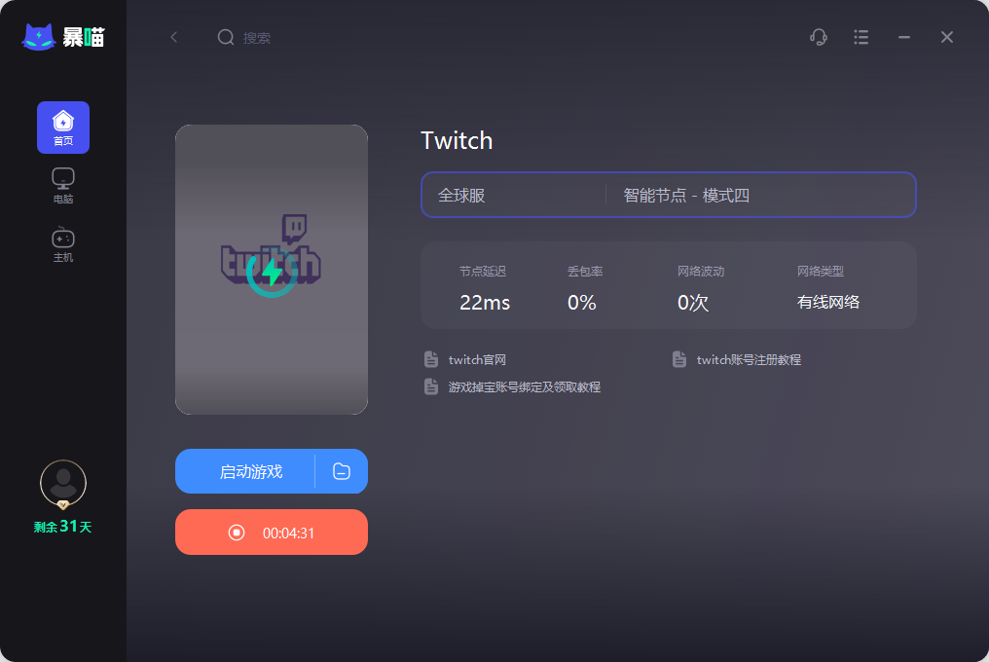The width and height of the screenshot is (989, 662).
Task: Click the VIP badge under avatar
Action: (x=63, y=504)
